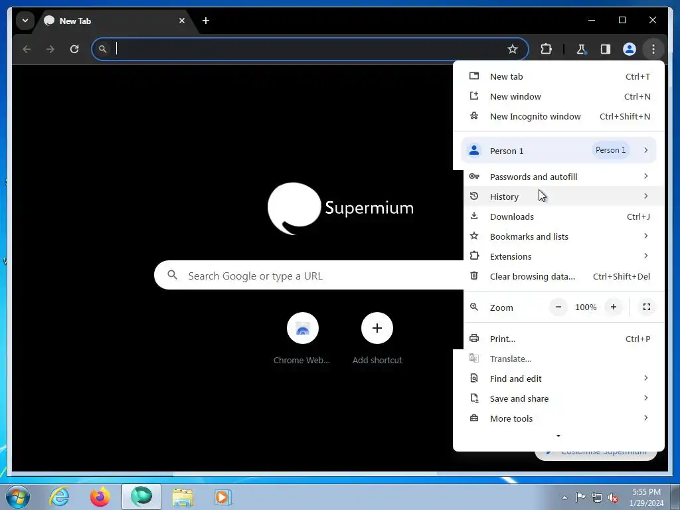Click the Person 1 badge chip
Viewport: 680px width, 510px height.
[610, 150]
